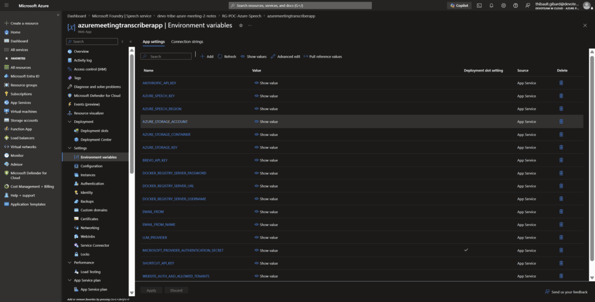Collapse the Performance section

click(70, 263)
